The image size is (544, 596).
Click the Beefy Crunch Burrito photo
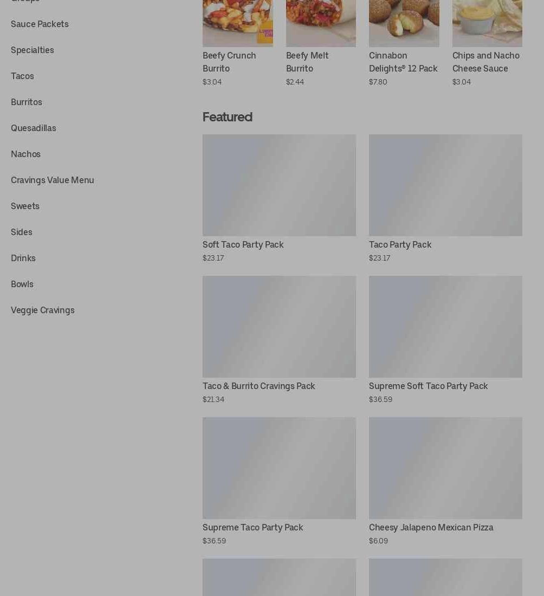pyautogui.click(x=238, y=23)
